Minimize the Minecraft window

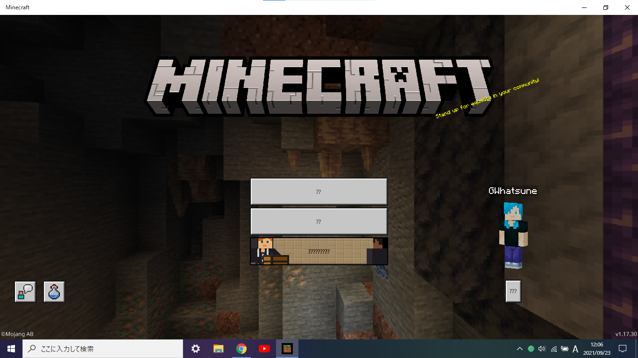click(584, 7)
